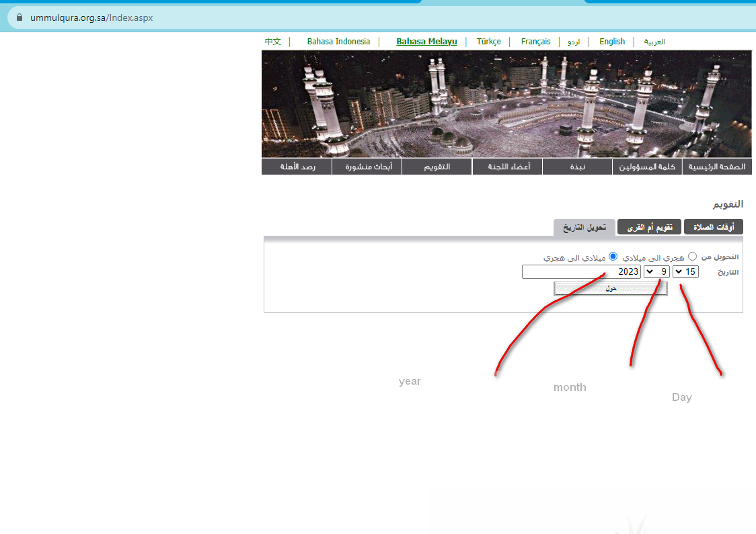Switch language to English
Screen dimensions: 756x534
(612, 42)
